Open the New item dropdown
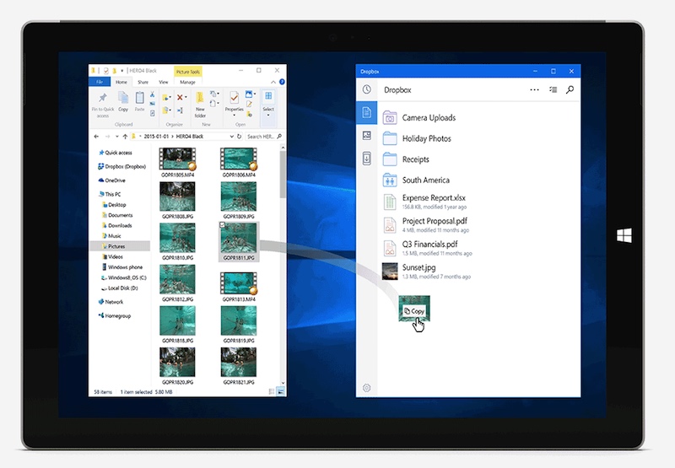 pos(215,94)
